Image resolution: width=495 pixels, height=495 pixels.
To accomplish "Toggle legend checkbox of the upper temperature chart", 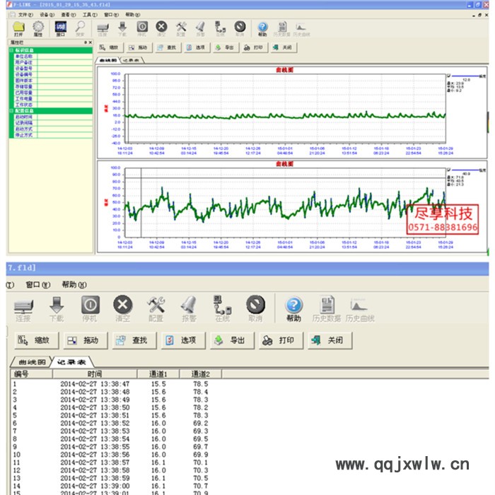I will (448, 76).
